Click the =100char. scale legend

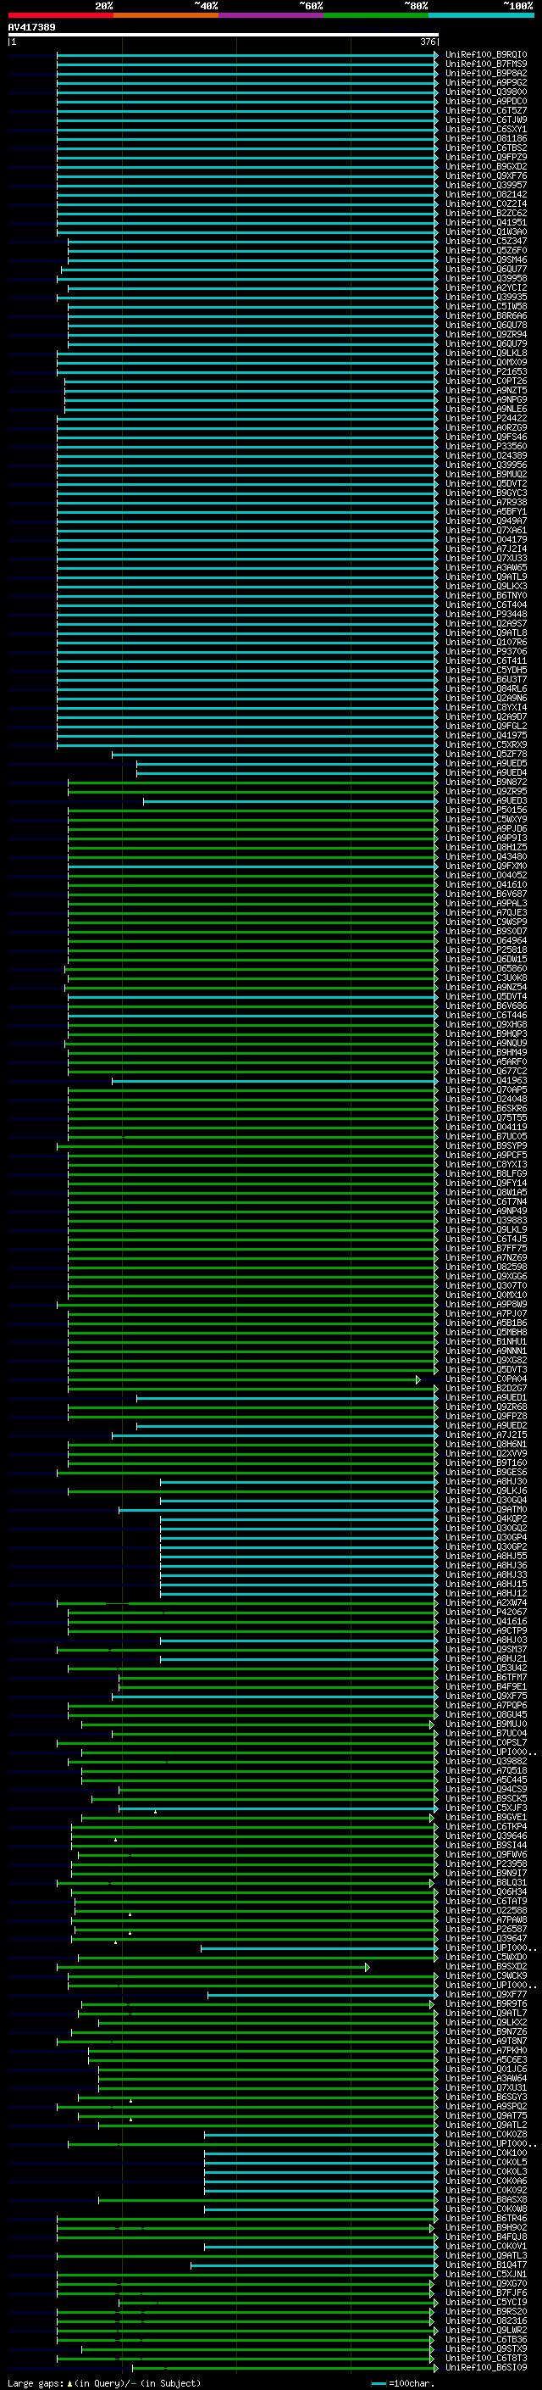coord(401,2383)
